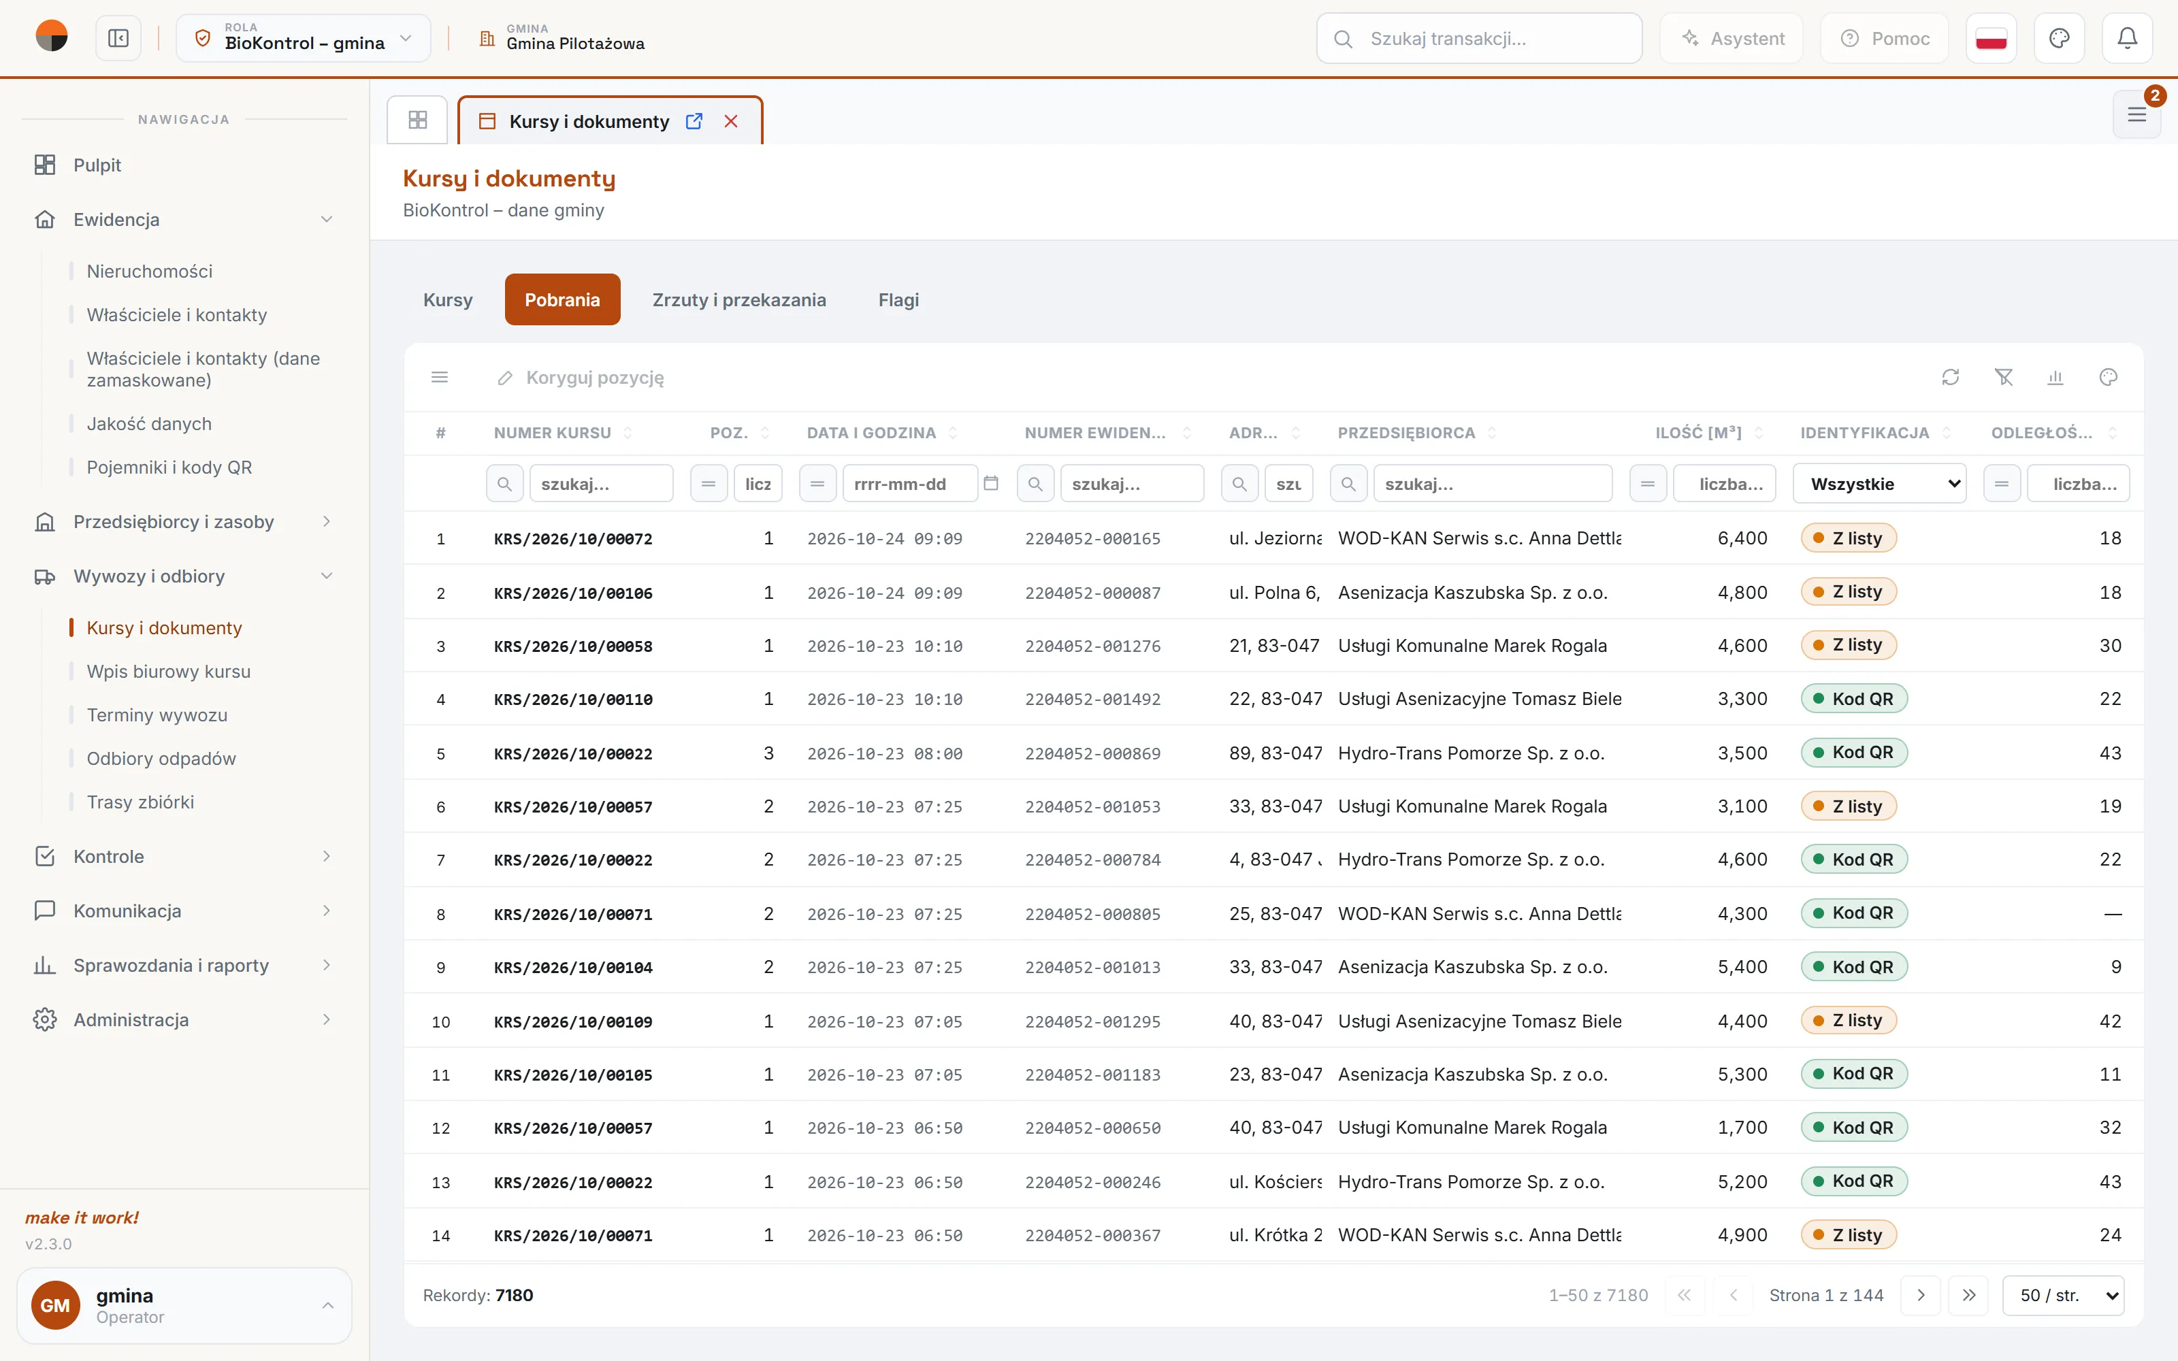Viewport: 2178px width, 1361px height.
Task: Click the equals operator for the Ilość filter
Action: click(x=1648, y=483)
